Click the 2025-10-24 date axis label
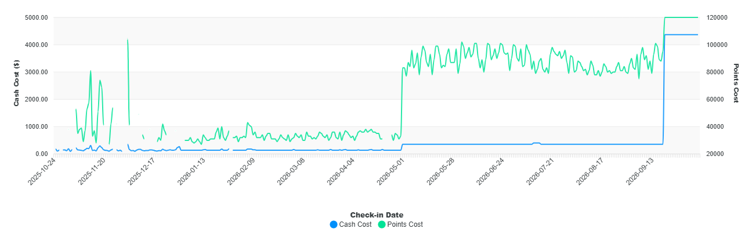 [x=41, y=172]
